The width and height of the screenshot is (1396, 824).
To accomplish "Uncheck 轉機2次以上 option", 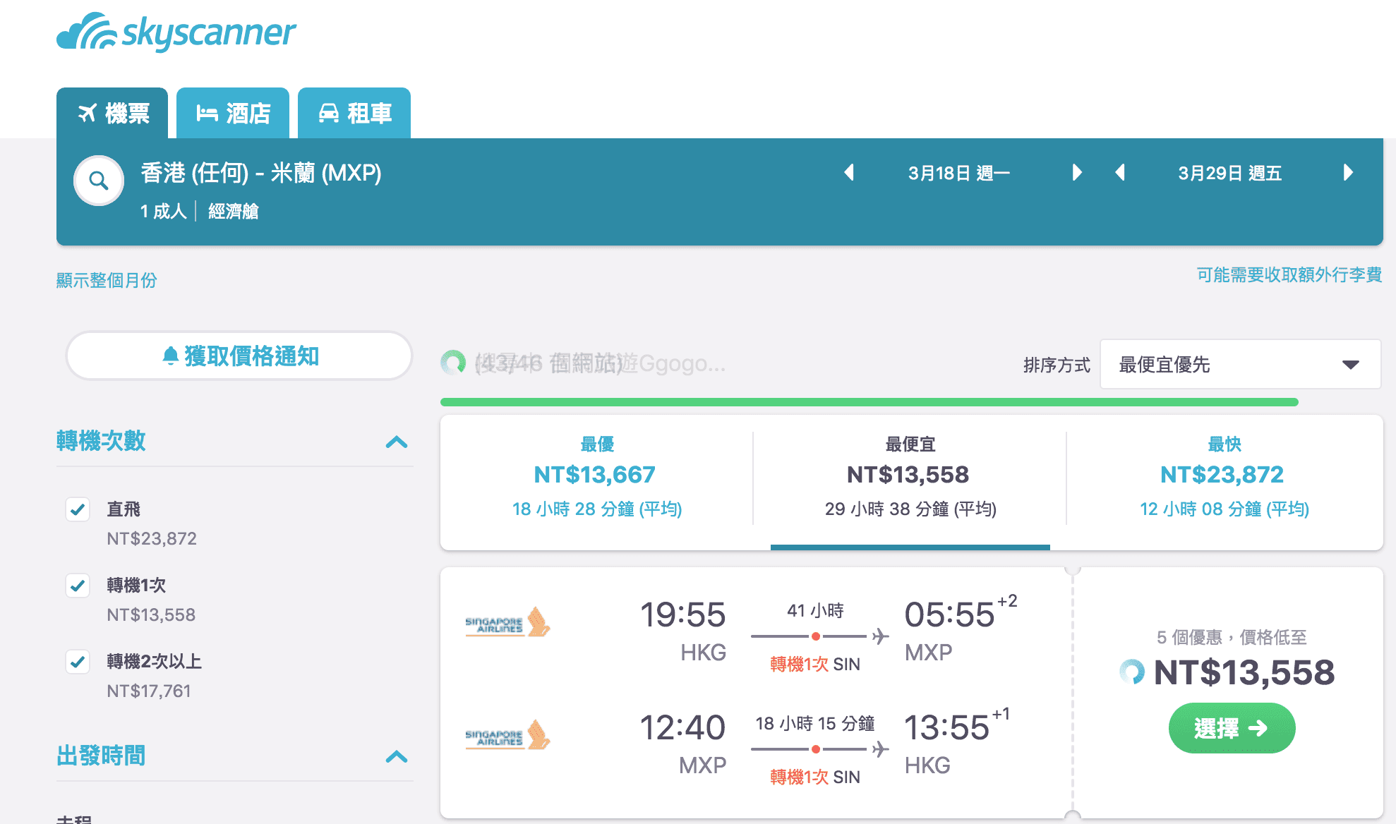I will pyautogui.click(x=78, y=662).
